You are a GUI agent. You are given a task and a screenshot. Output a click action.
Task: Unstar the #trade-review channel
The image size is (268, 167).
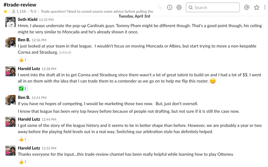click(5, 11)
